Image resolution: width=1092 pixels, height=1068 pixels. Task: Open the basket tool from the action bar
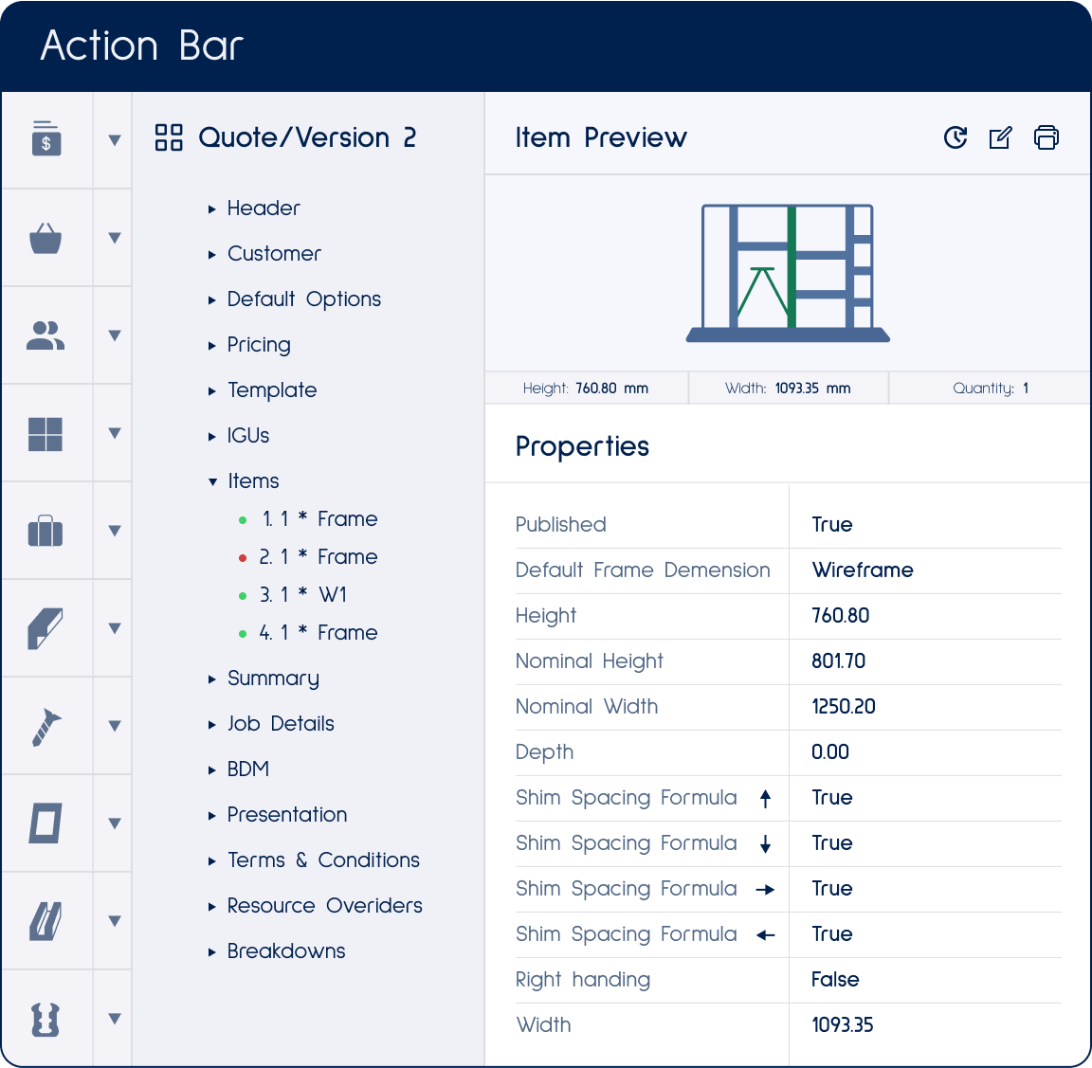(x=47, y=238)
